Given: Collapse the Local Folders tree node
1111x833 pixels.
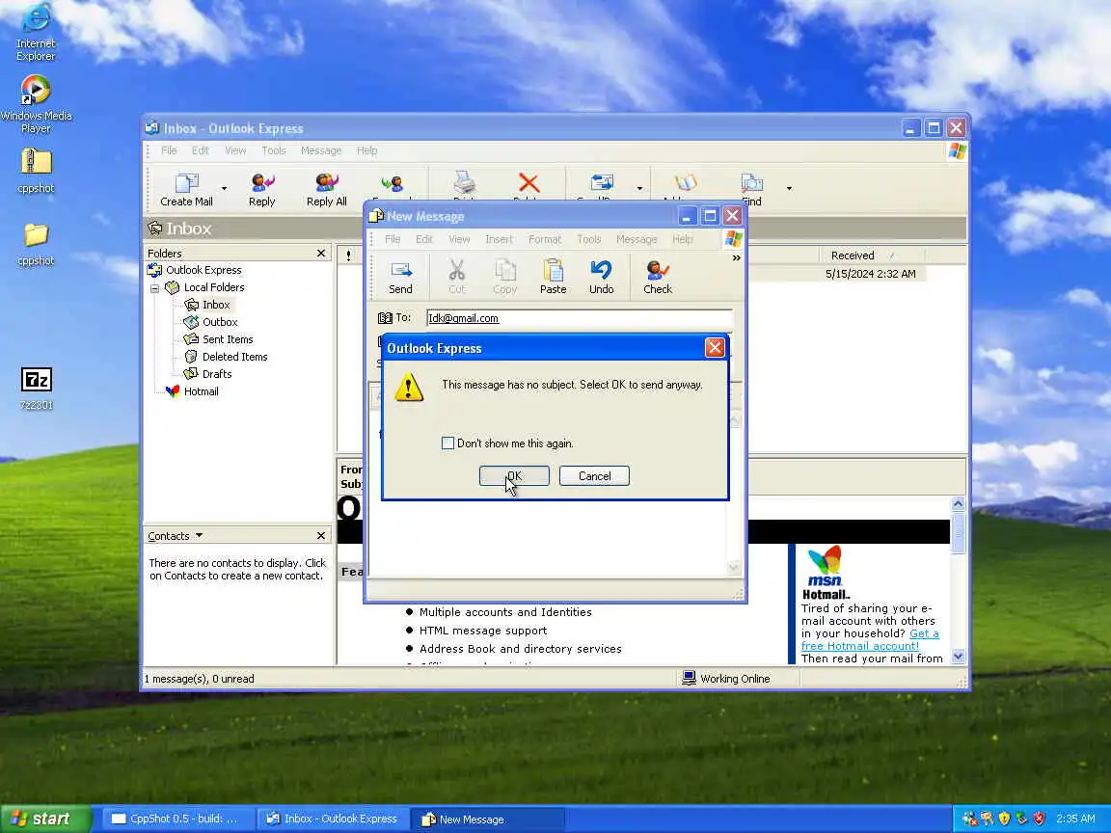Looking at the screenshot, I should tap(154, 288).
